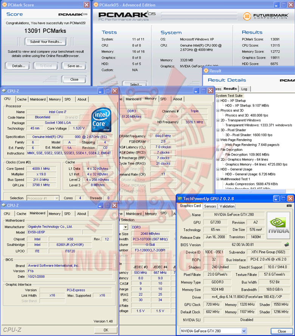Click Close in the PCMark Score window
The width and height of the screenshot is (295, 336).
click(x=74, y=79)
